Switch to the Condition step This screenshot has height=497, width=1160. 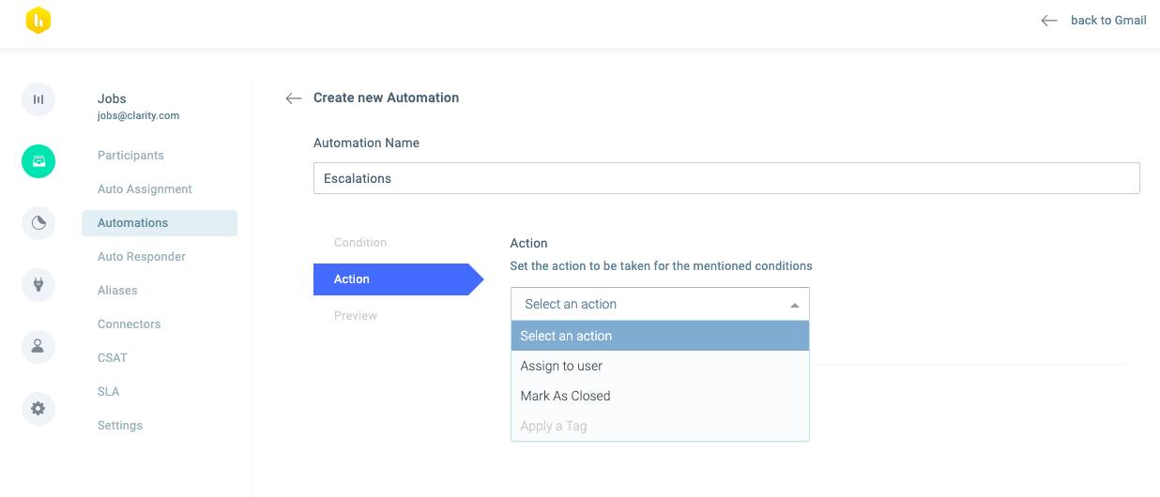(360, 243)
